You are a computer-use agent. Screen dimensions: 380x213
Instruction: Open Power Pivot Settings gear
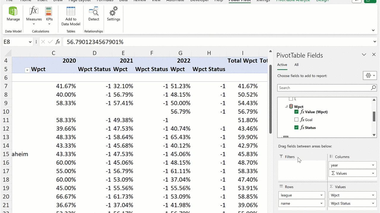point(113,14)
